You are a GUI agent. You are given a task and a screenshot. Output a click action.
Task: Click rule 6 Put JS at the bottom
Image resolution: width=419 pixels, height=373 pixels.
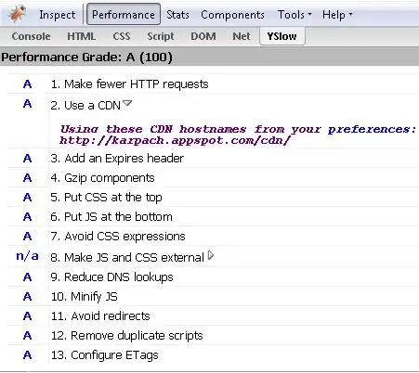(111, 217)
